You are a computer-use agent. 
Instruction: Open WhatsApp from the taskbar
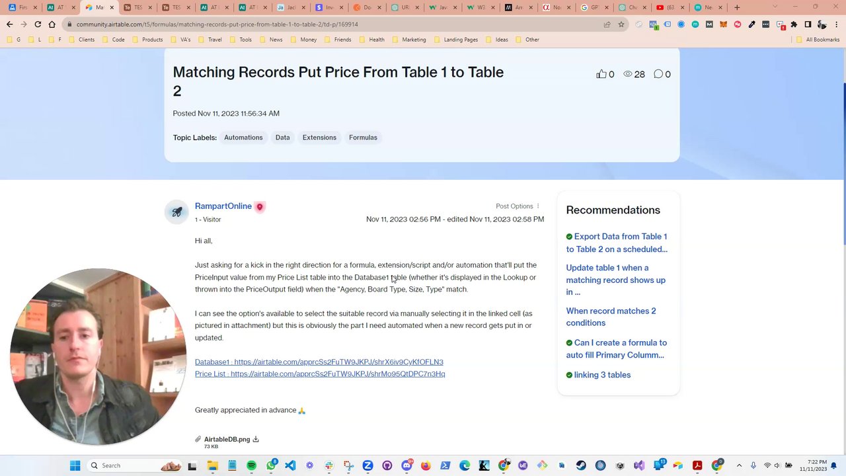pos(271,465)
